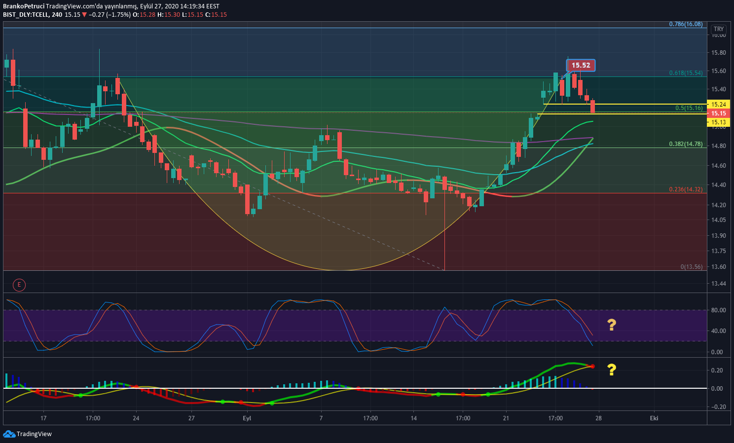Click the 15.80 price axis label
This screenshot has height=443, width=734.
tap(719, 53)
